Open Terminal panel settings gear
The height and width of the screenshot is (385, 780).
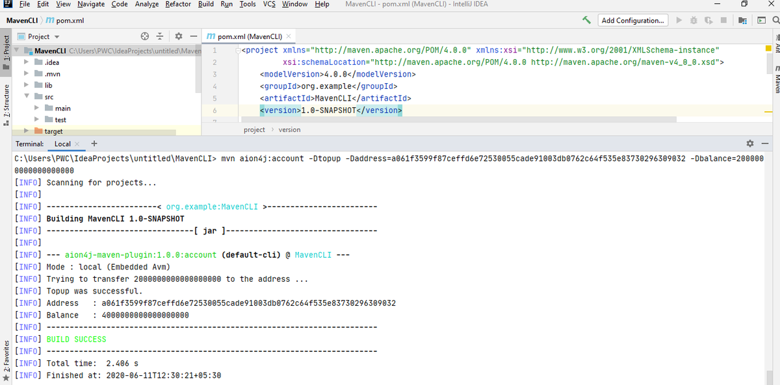click(x=751, y=143)
